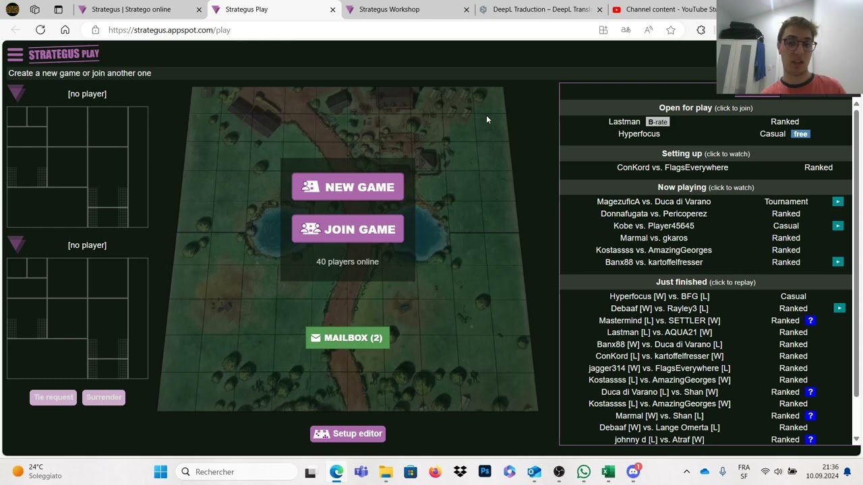
Task: Open the Setup editor
Action: point(348,434)
